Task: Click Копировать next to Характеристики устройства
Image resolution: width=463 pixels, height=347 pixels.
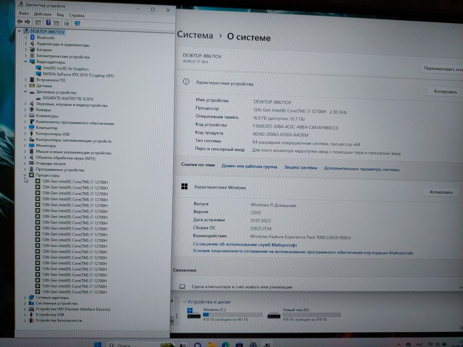Action: [x=445, y=91]
